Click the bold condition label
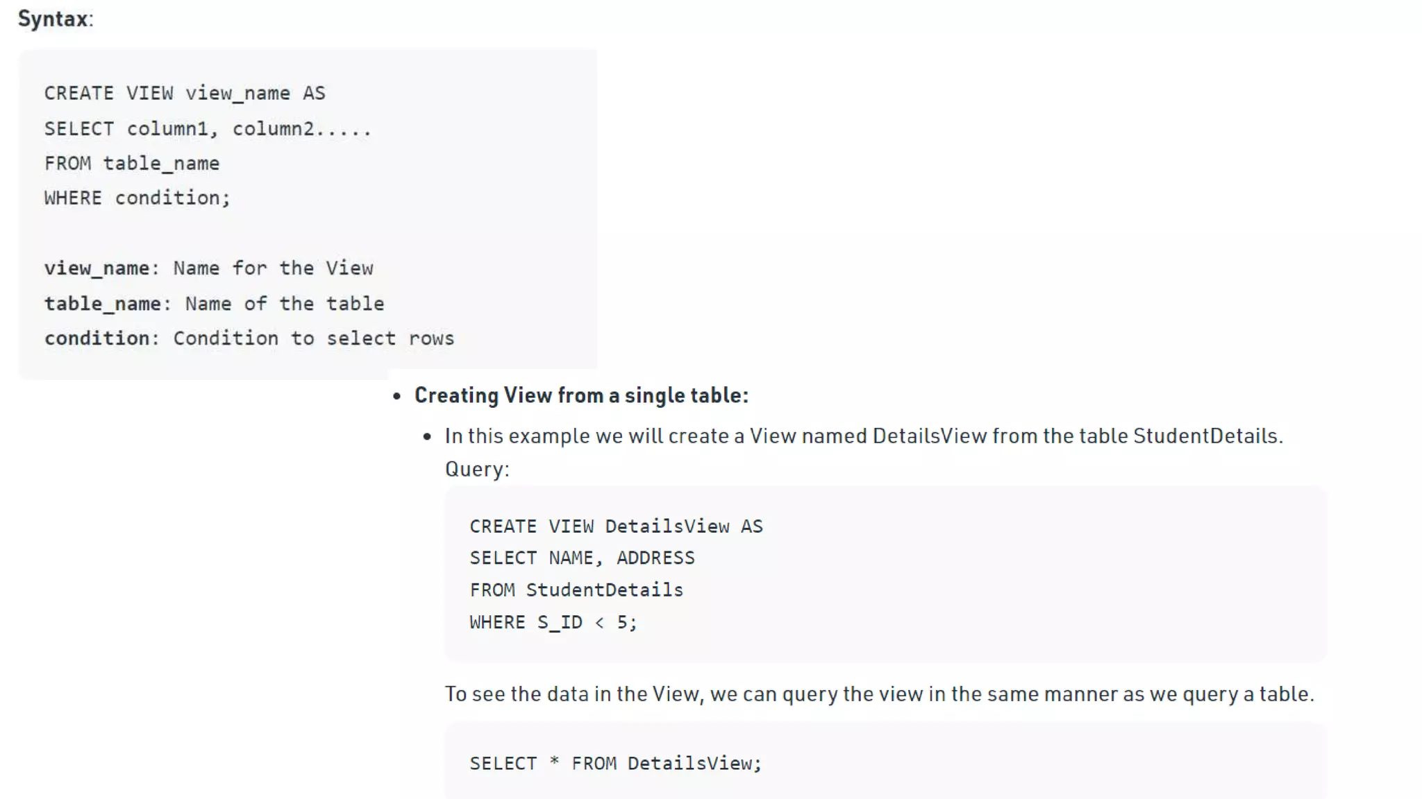Screen dimensions: 1422x799 coord(97,338)
